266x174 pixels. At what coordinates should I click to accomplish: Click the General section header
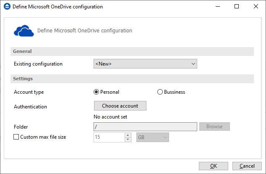point(132,52)
